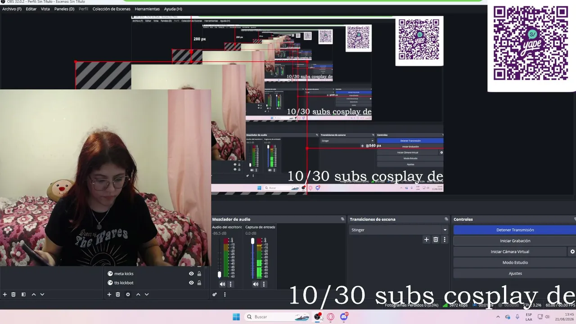Viewport: 576px width, 324px height.
Task: Remove the scene transition with the trash icon
Action: pyautogui.click(x=436, y=239)
